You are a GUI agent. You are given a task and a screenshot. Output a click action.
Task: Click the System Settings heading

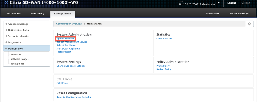click(69, 62)
